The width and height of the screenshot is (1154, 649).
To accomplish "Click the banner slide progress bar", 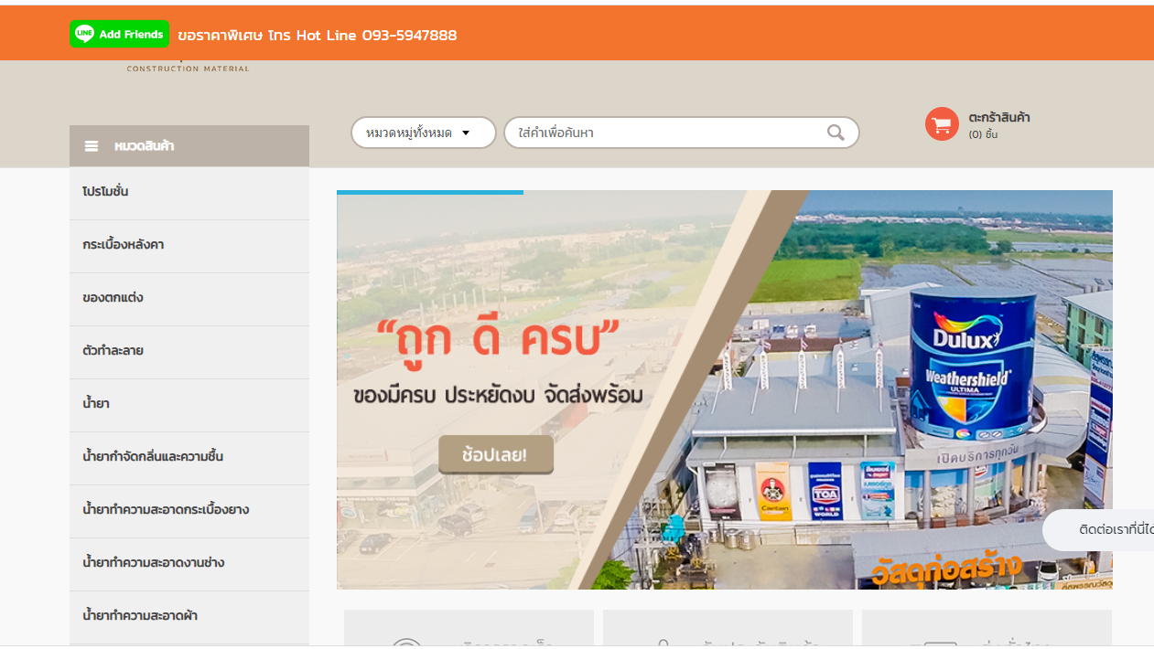I will tap(430, 192).
